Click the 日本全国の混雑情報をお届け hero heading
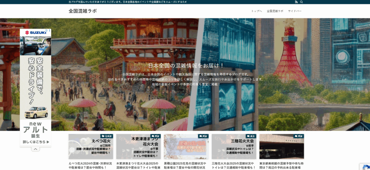370x170 pixels. (186, 66)
